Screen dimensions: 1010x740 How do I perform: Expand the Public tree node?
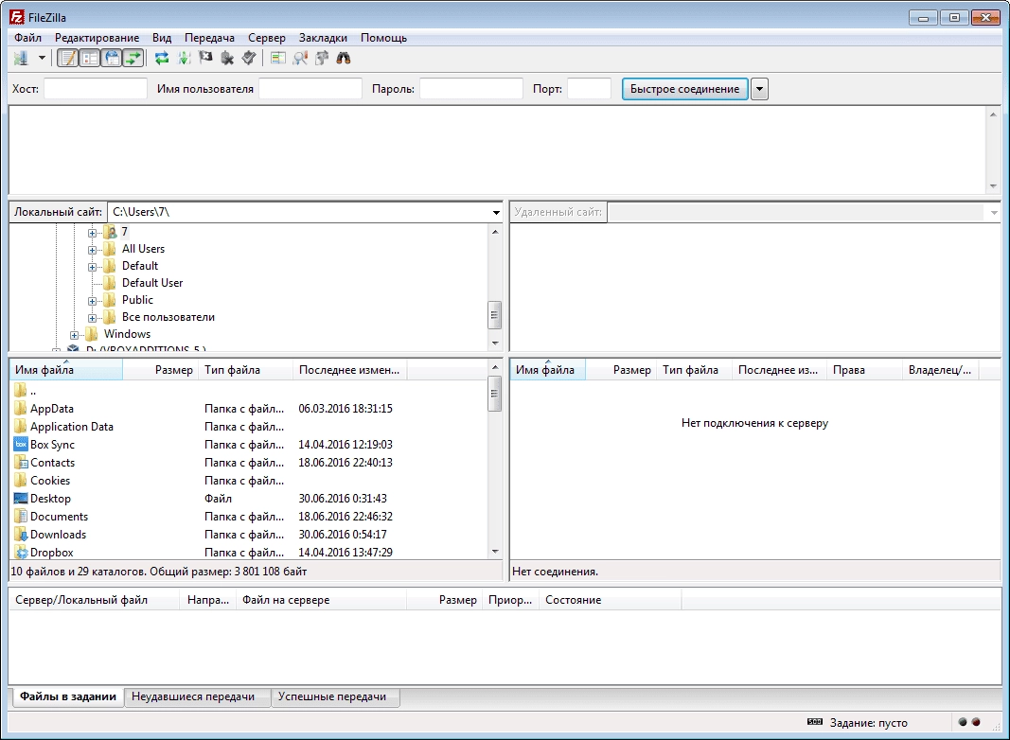point(92,301)
